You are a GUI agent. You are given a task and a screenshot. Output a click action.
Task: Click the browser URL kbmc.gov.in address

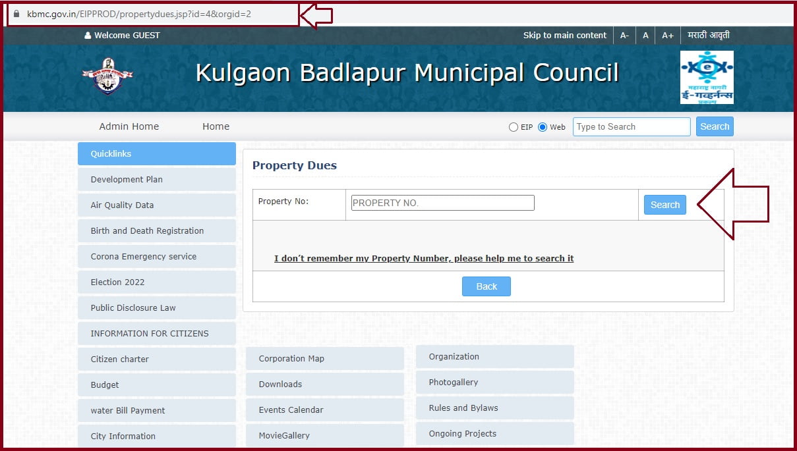point(139,14)
